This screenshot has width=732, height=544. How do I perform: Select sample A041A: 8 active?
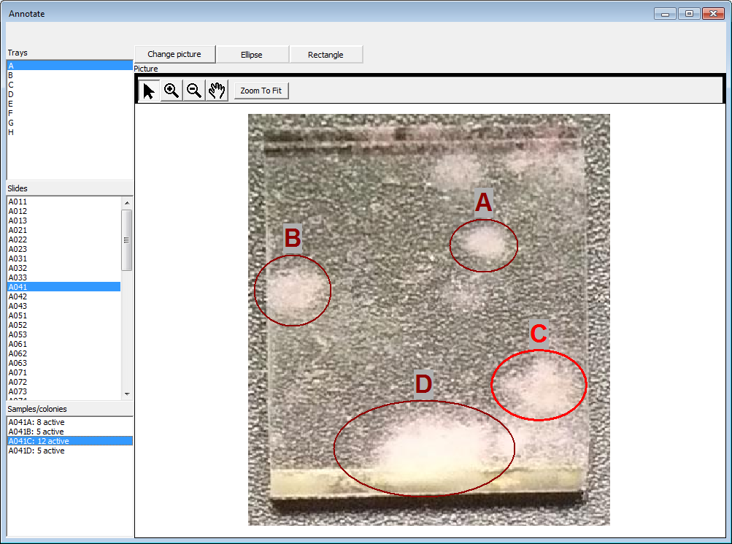(70, 422)
